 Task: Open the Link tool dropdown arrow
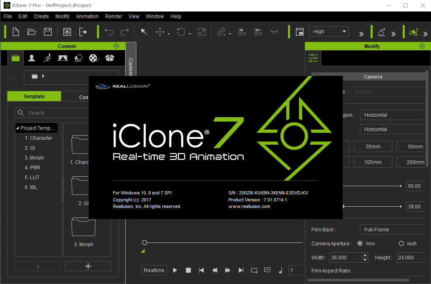[230, 34]
